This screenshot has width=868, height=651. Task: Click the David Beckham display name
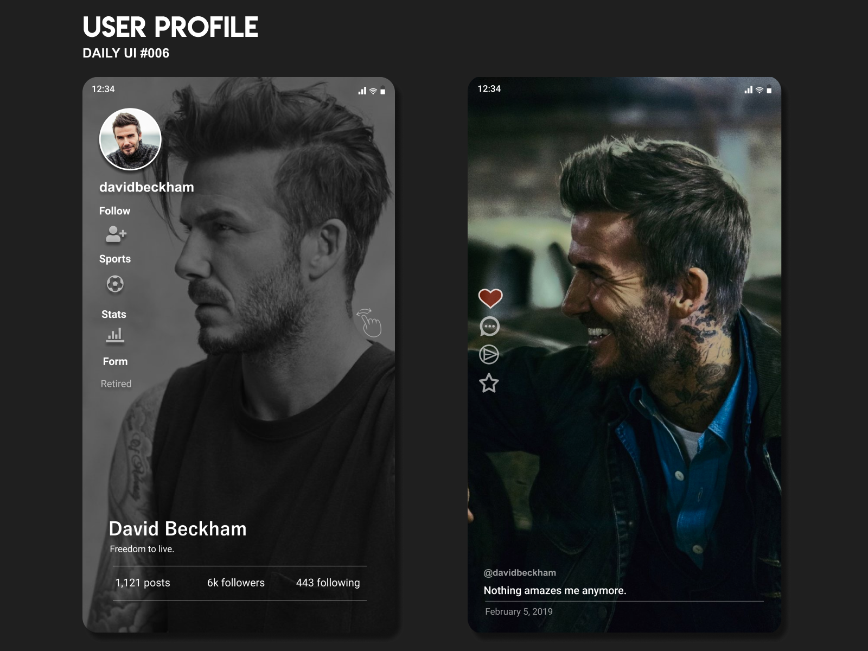177,529
